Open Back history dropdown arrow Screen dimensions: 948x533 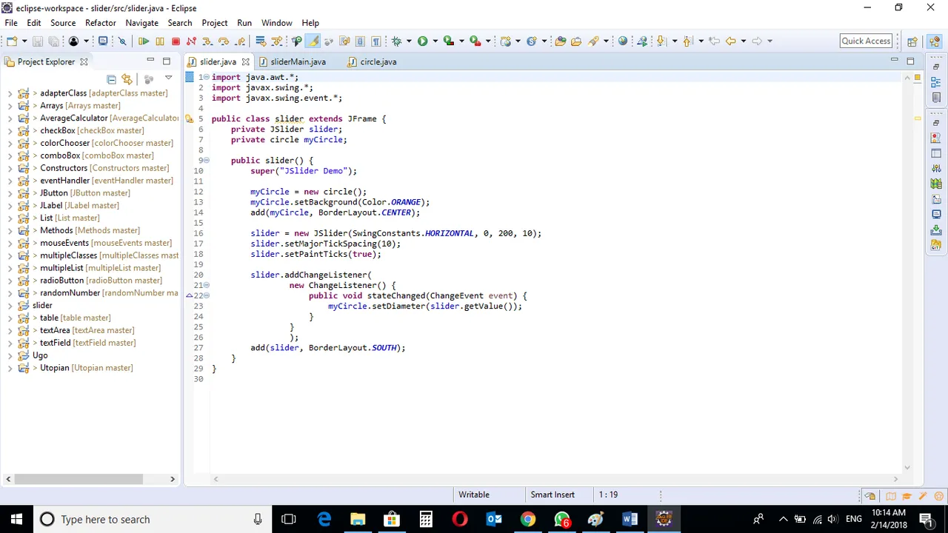pos(743,41)
